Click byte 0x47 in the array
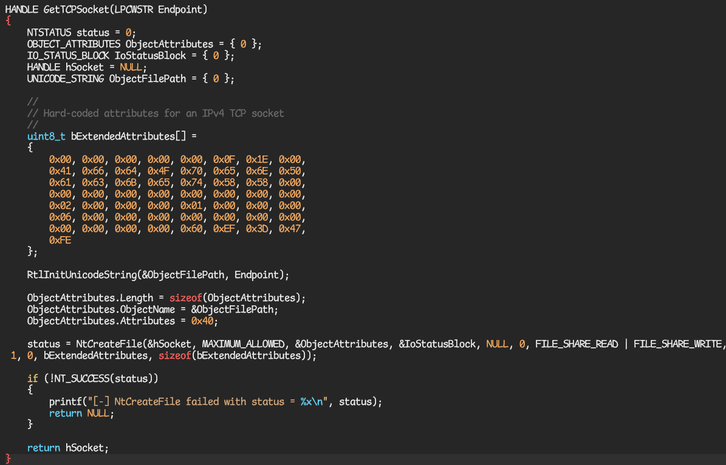The width and height of the screenshot is (726, 465). tap(290, 229)
